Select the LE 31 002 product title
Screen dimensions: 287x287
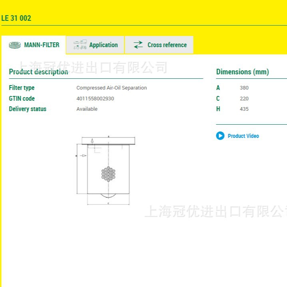pos(16,18)
